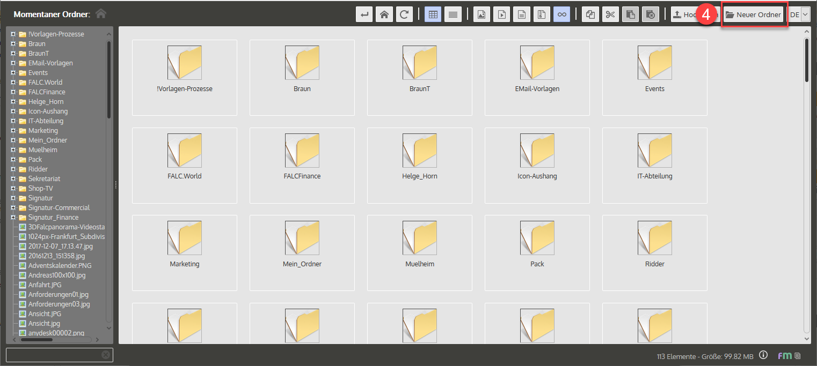Click the scissors cut icon
Viewport: 817px width, 366px height.
(610, 15)
